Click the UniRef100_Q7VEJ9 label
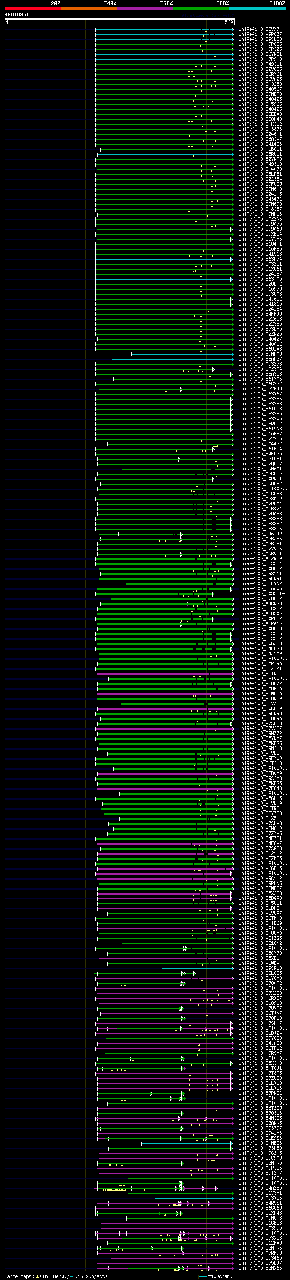The image size is (290, 1280). pos(260,389)
